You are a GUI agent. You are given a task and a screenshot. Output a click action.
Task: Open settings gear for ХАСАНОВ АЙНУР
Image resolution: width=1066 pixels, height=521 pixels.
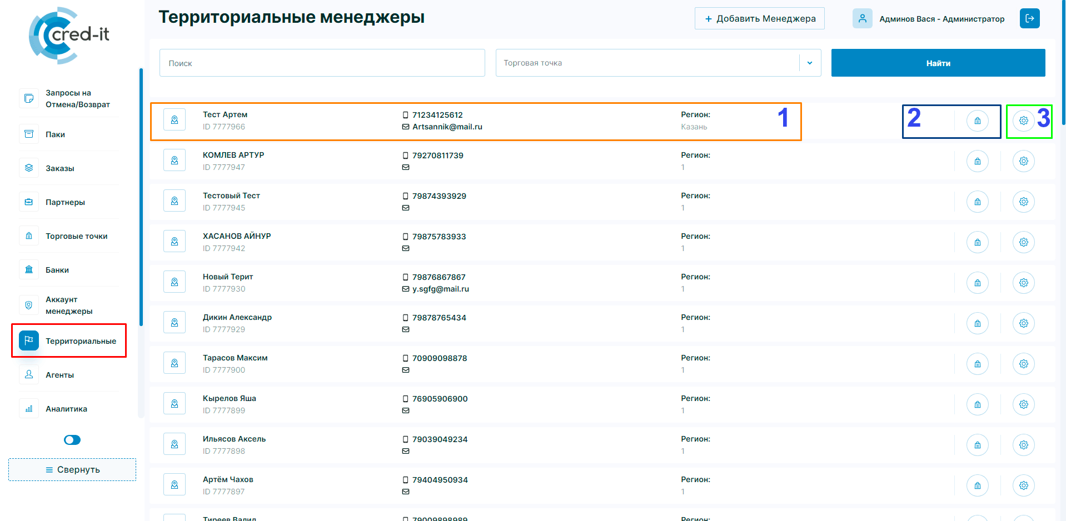[x=1023, y=242]
